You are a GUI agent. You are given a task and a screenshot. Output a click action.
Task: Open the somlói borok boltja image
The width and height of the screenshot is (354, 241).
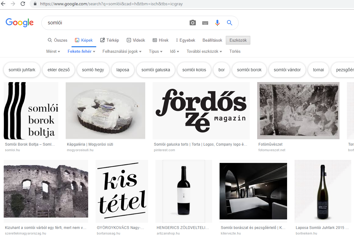pyautogui.click(x=31, y=111)
